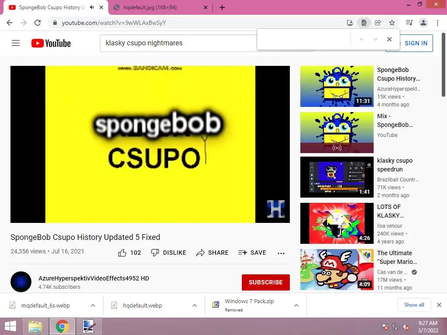Subscribe to AzureHyperspektivVideoEffects4952 HD
This screenshot has height=335, width=447.
[x=266, y=282]
